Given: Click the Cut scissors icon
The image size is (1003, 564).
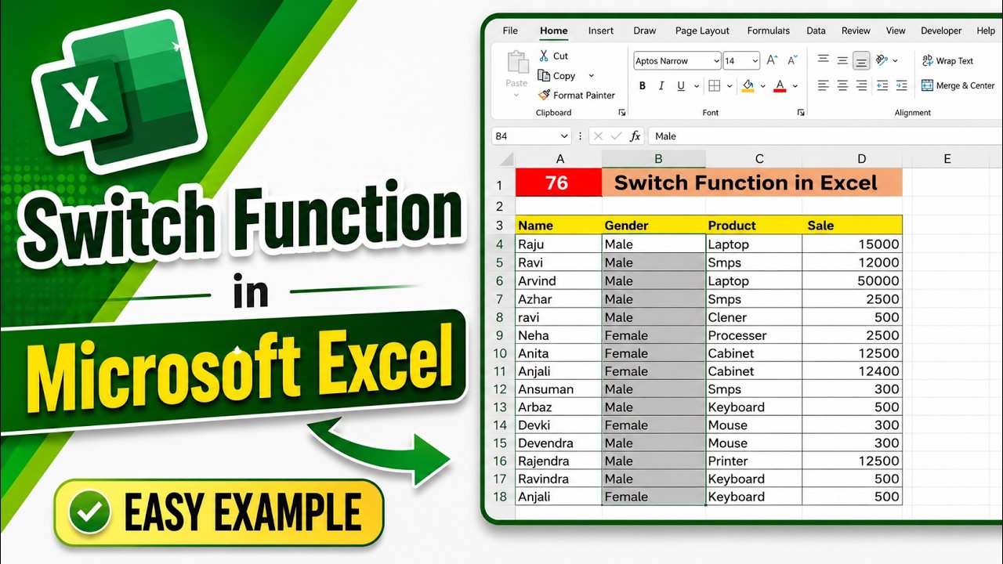Looking at the screenshot, I should coord(544,56).
